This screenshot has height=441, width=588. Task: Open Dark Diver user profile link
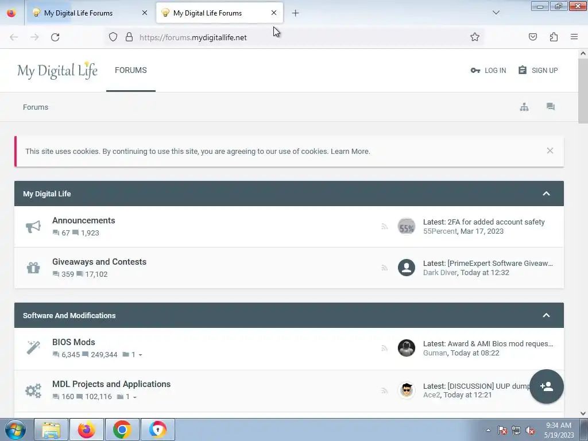(x=440, y=273)
